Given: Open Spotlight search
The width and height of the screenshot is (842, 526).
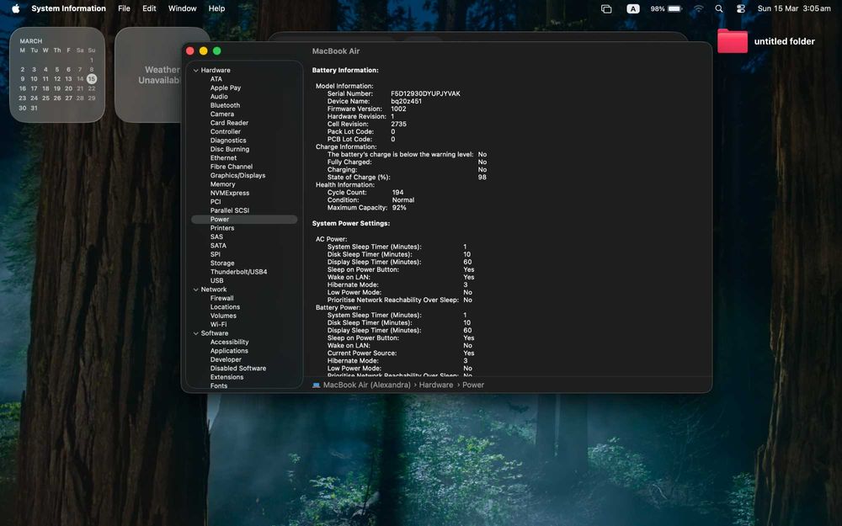Looking at the screenshot, I should [x=719, y=8].
